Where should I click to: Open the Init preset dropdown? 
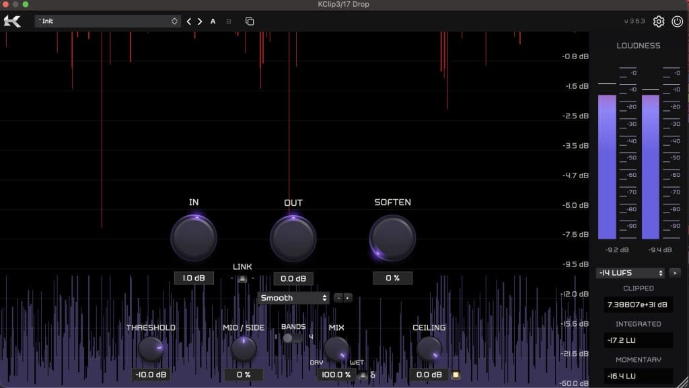[x=108, y=22]
